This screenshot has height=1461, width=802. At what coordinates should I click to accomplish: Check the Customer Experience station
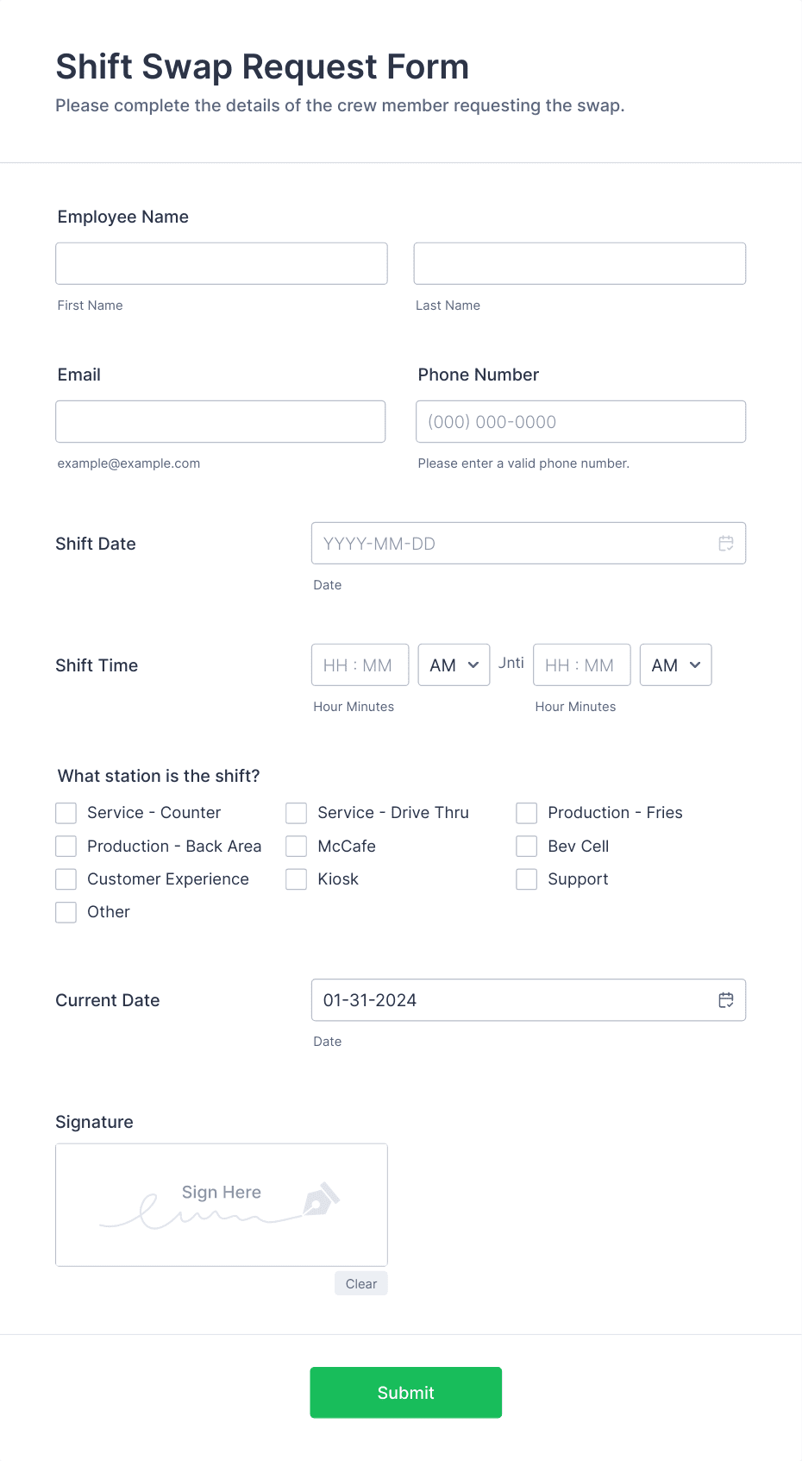pyautogui.click(x=66, y=878)
